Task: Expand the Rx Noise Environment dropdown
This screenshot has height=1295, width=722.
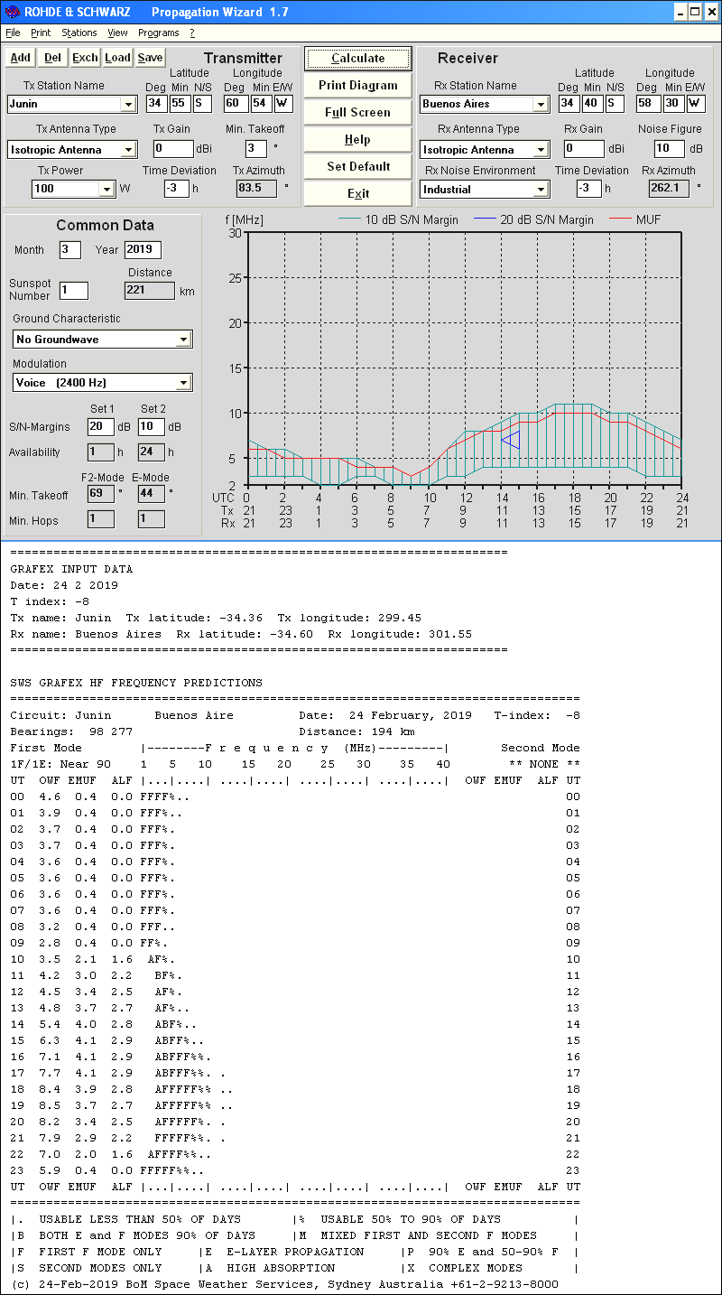Action: pyautogui.click(x=541, y=190)
